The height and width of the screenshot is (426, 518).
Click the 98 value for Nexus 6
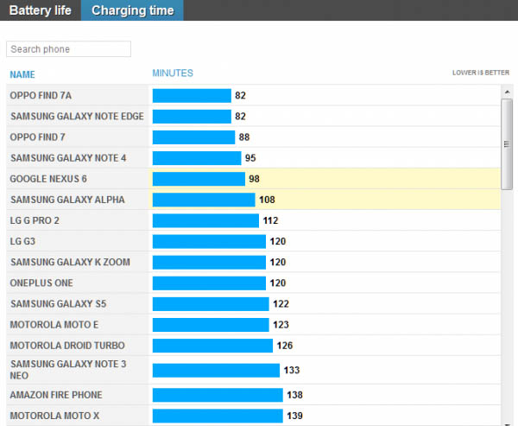pyautogui.click(x=254, y=179)
